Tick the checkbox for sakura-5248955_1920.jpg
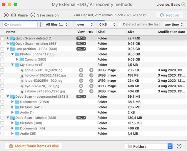The height and width of the screenshot is (151, 187). (x=2, y=91)
